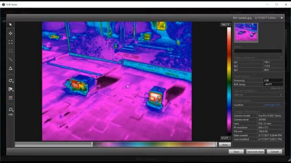Image resolution: width=291 pixels, height=163 pixels.
Task: Edit the Emissivity value field
Action: point(273,81)
